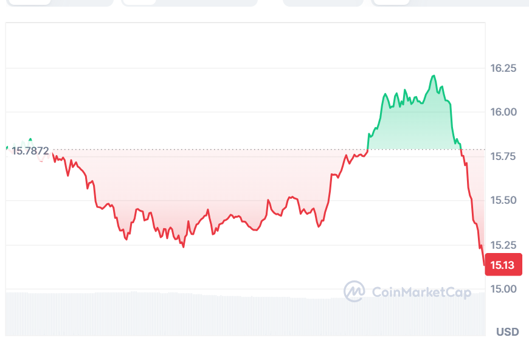
Task: Select the 15.7872 opening price label
Action: click(x=30, y=150)
